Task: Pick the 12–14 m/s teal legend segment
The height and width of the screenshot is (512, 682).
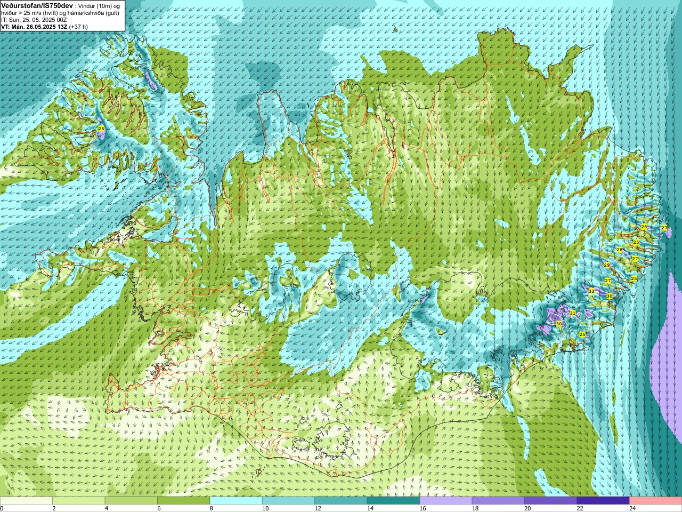Action: click(341, 501)
